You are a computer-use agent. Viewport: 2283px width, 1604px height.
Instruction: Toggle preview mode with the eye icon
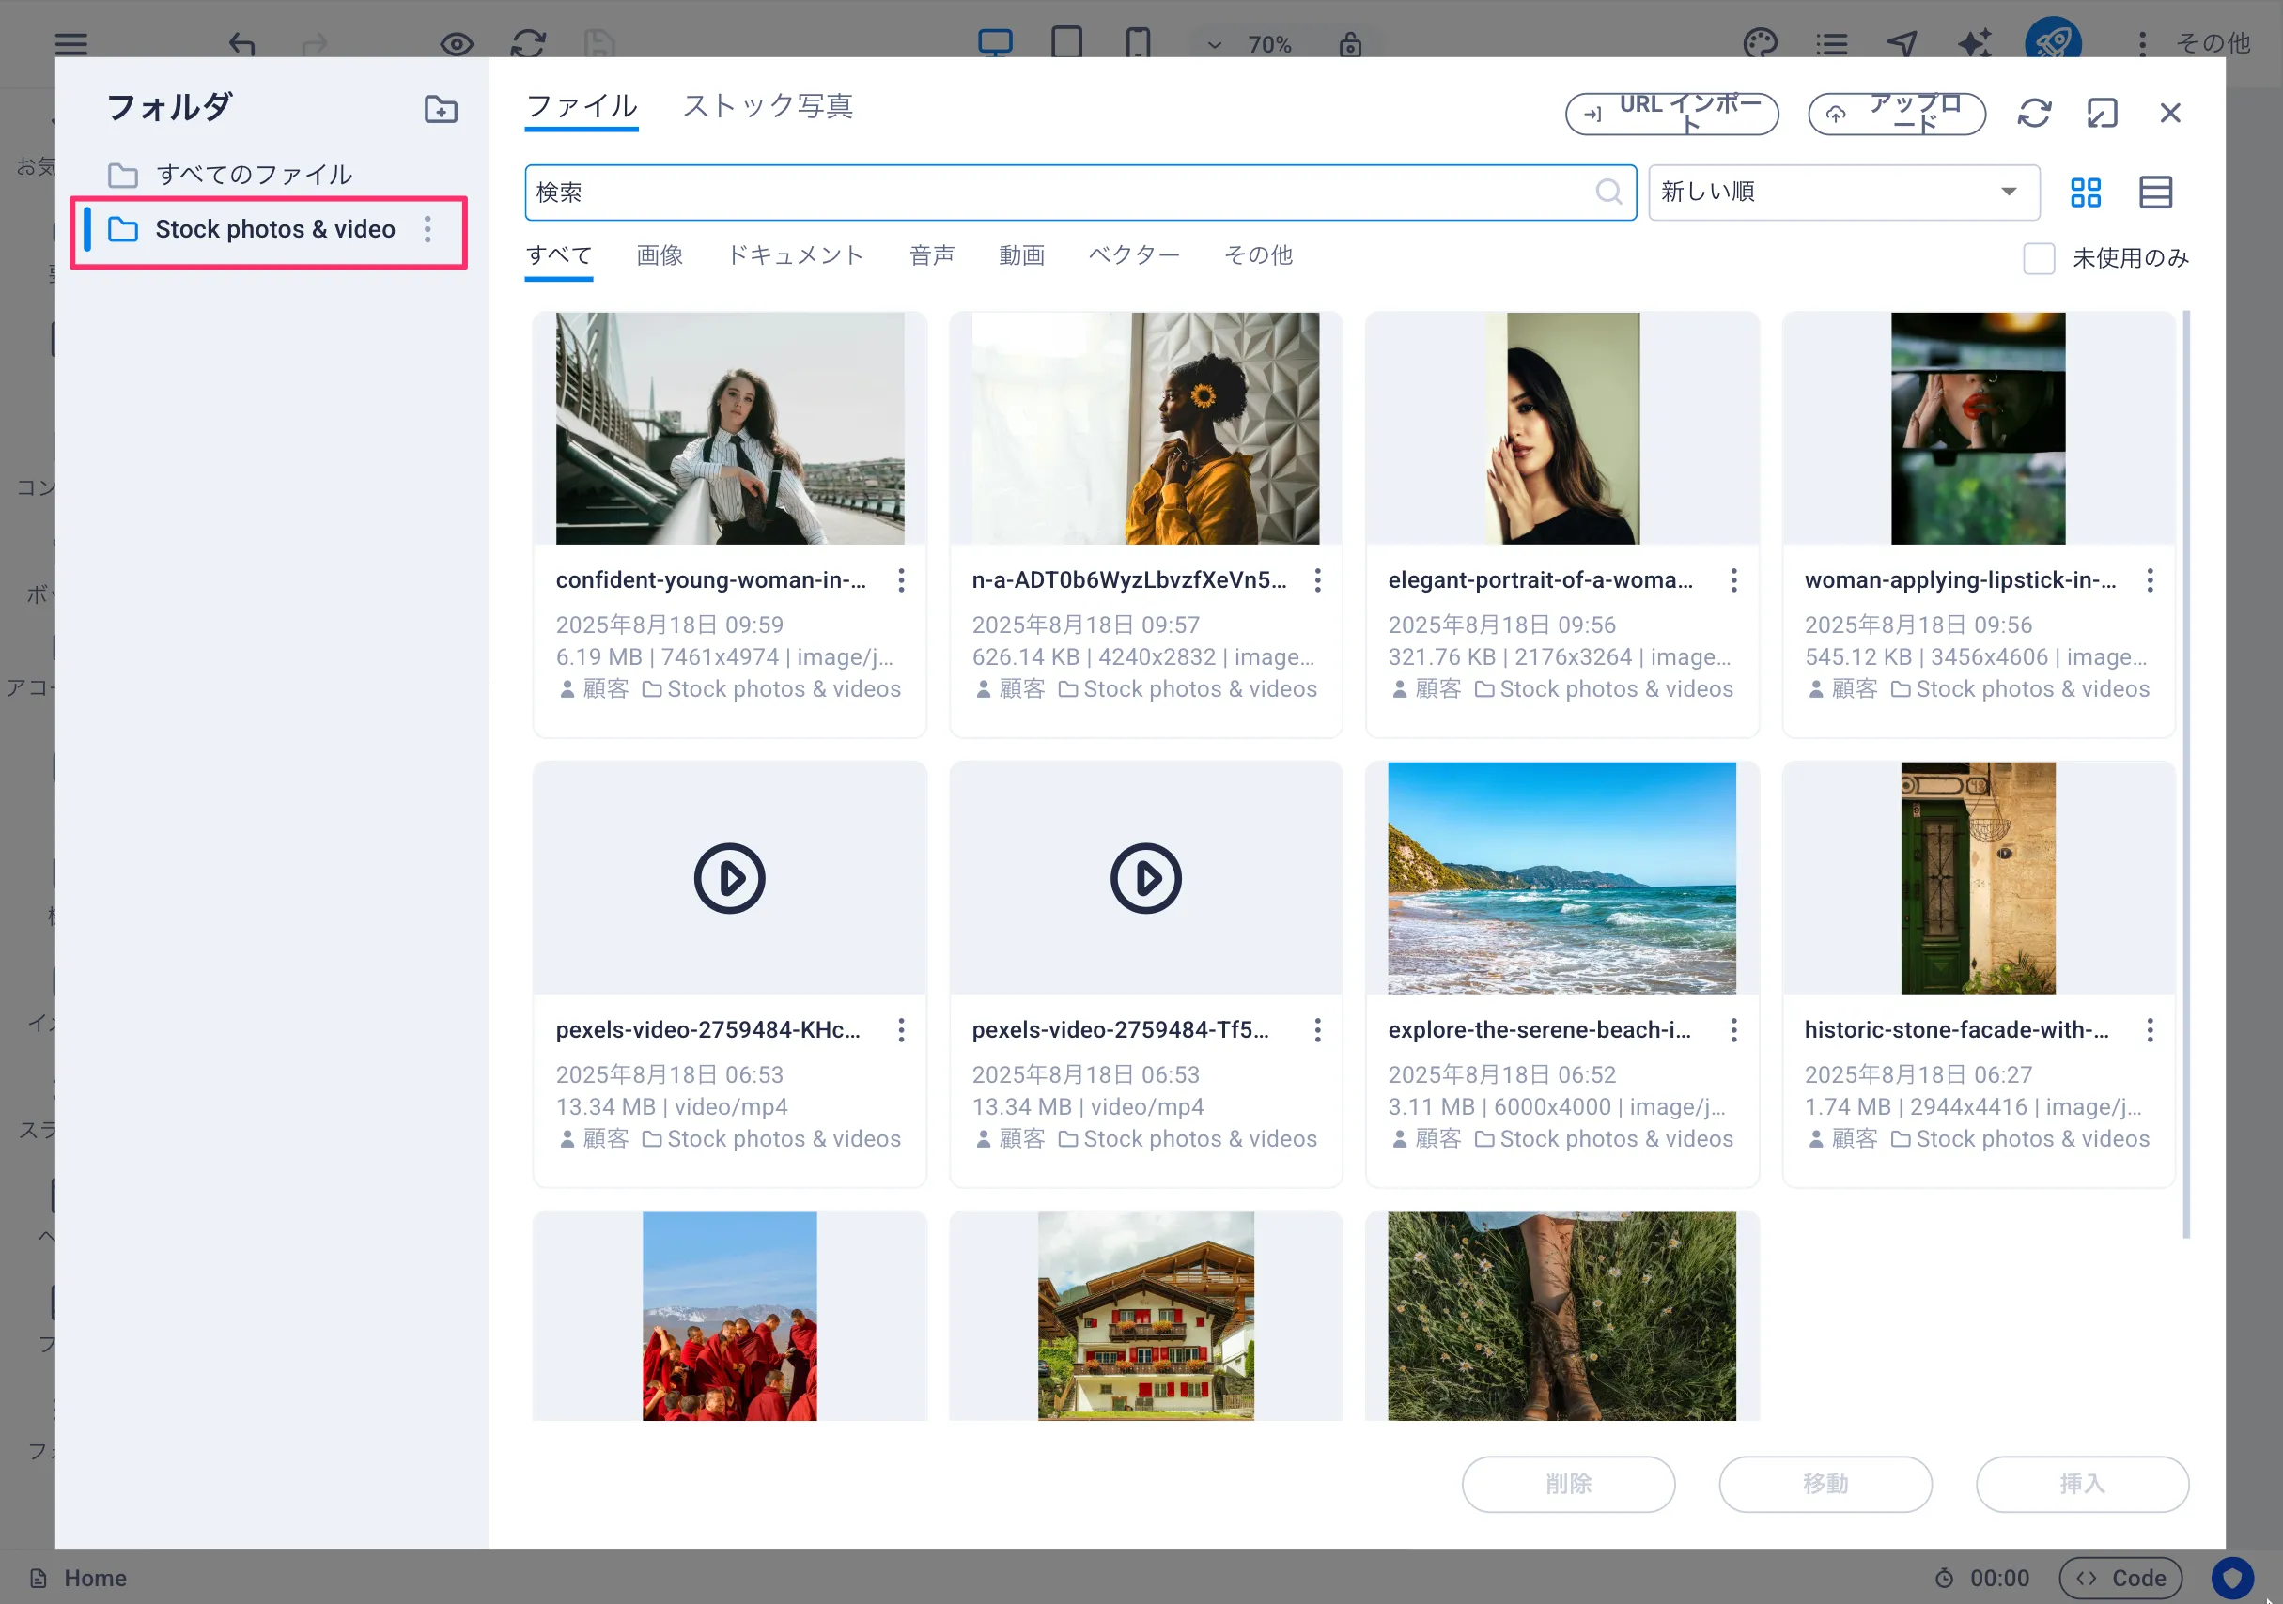click(457, 44)
